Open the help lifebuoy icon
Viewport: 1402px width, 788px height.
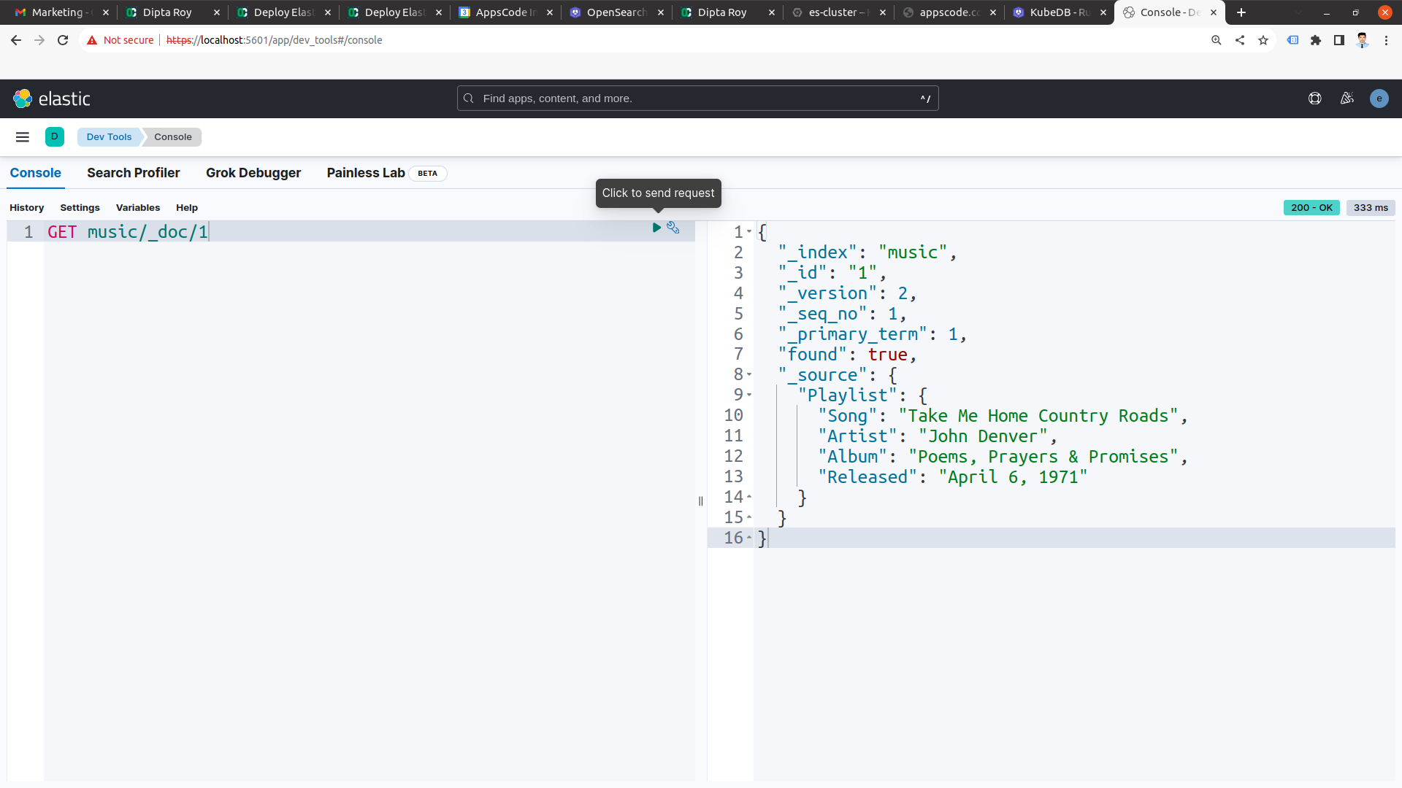pyautogui.click(x=1314, y=98)
